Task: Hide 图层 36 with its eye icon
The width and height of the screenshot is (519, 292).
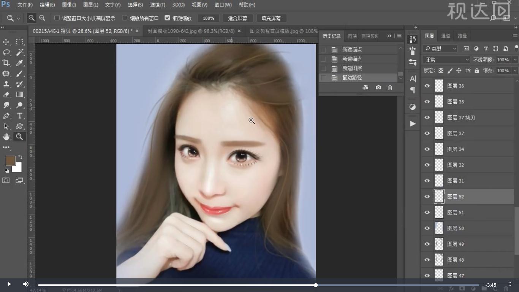Action: (427, 86)
